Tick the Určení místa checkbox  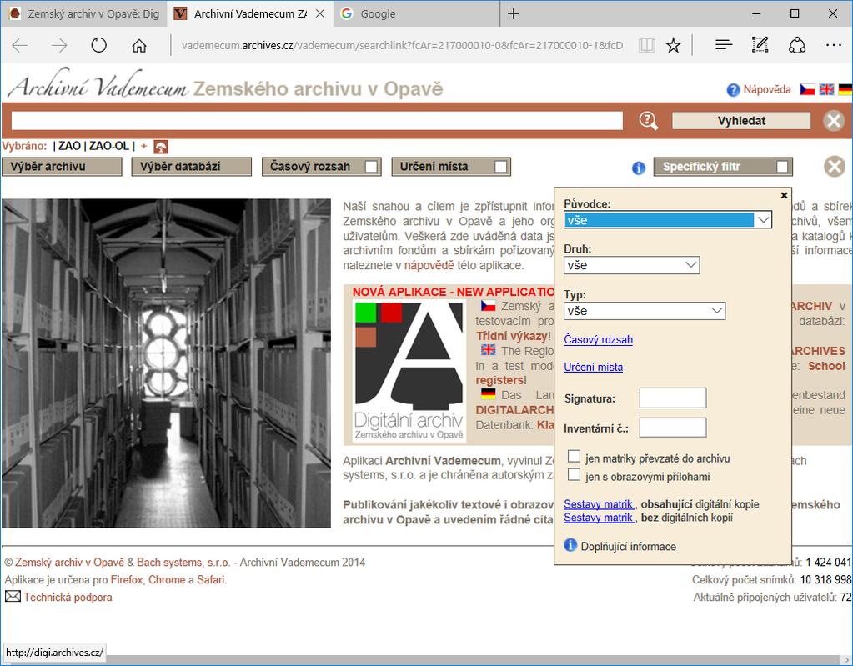[501, 167]
